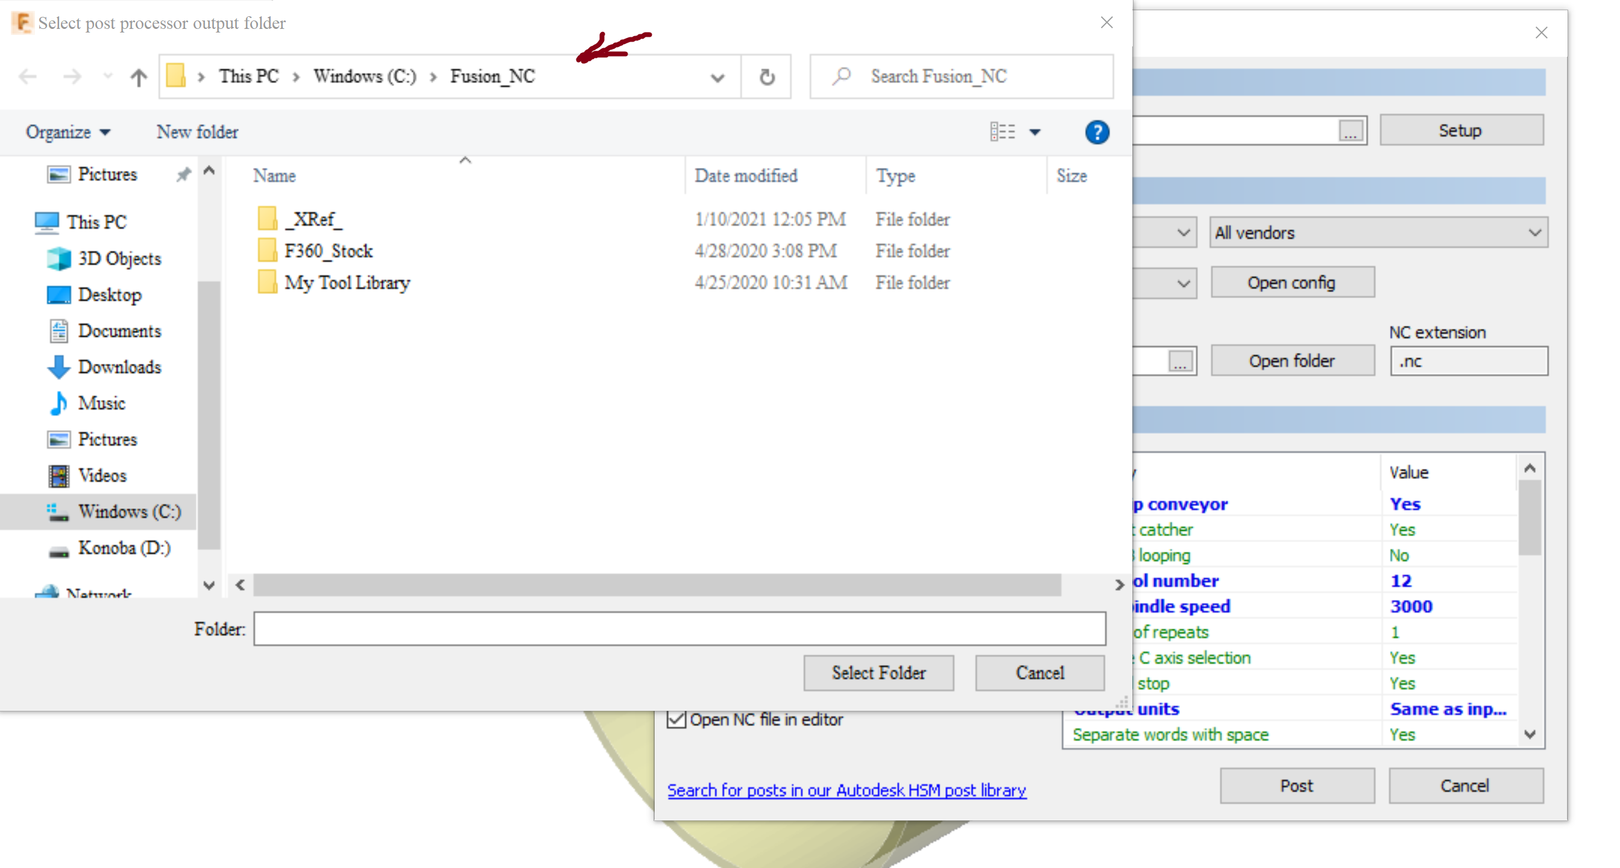The image size is (1620, 868).
Task: Refresh the Fusion_NC folder view
Action: pos(766,76)
